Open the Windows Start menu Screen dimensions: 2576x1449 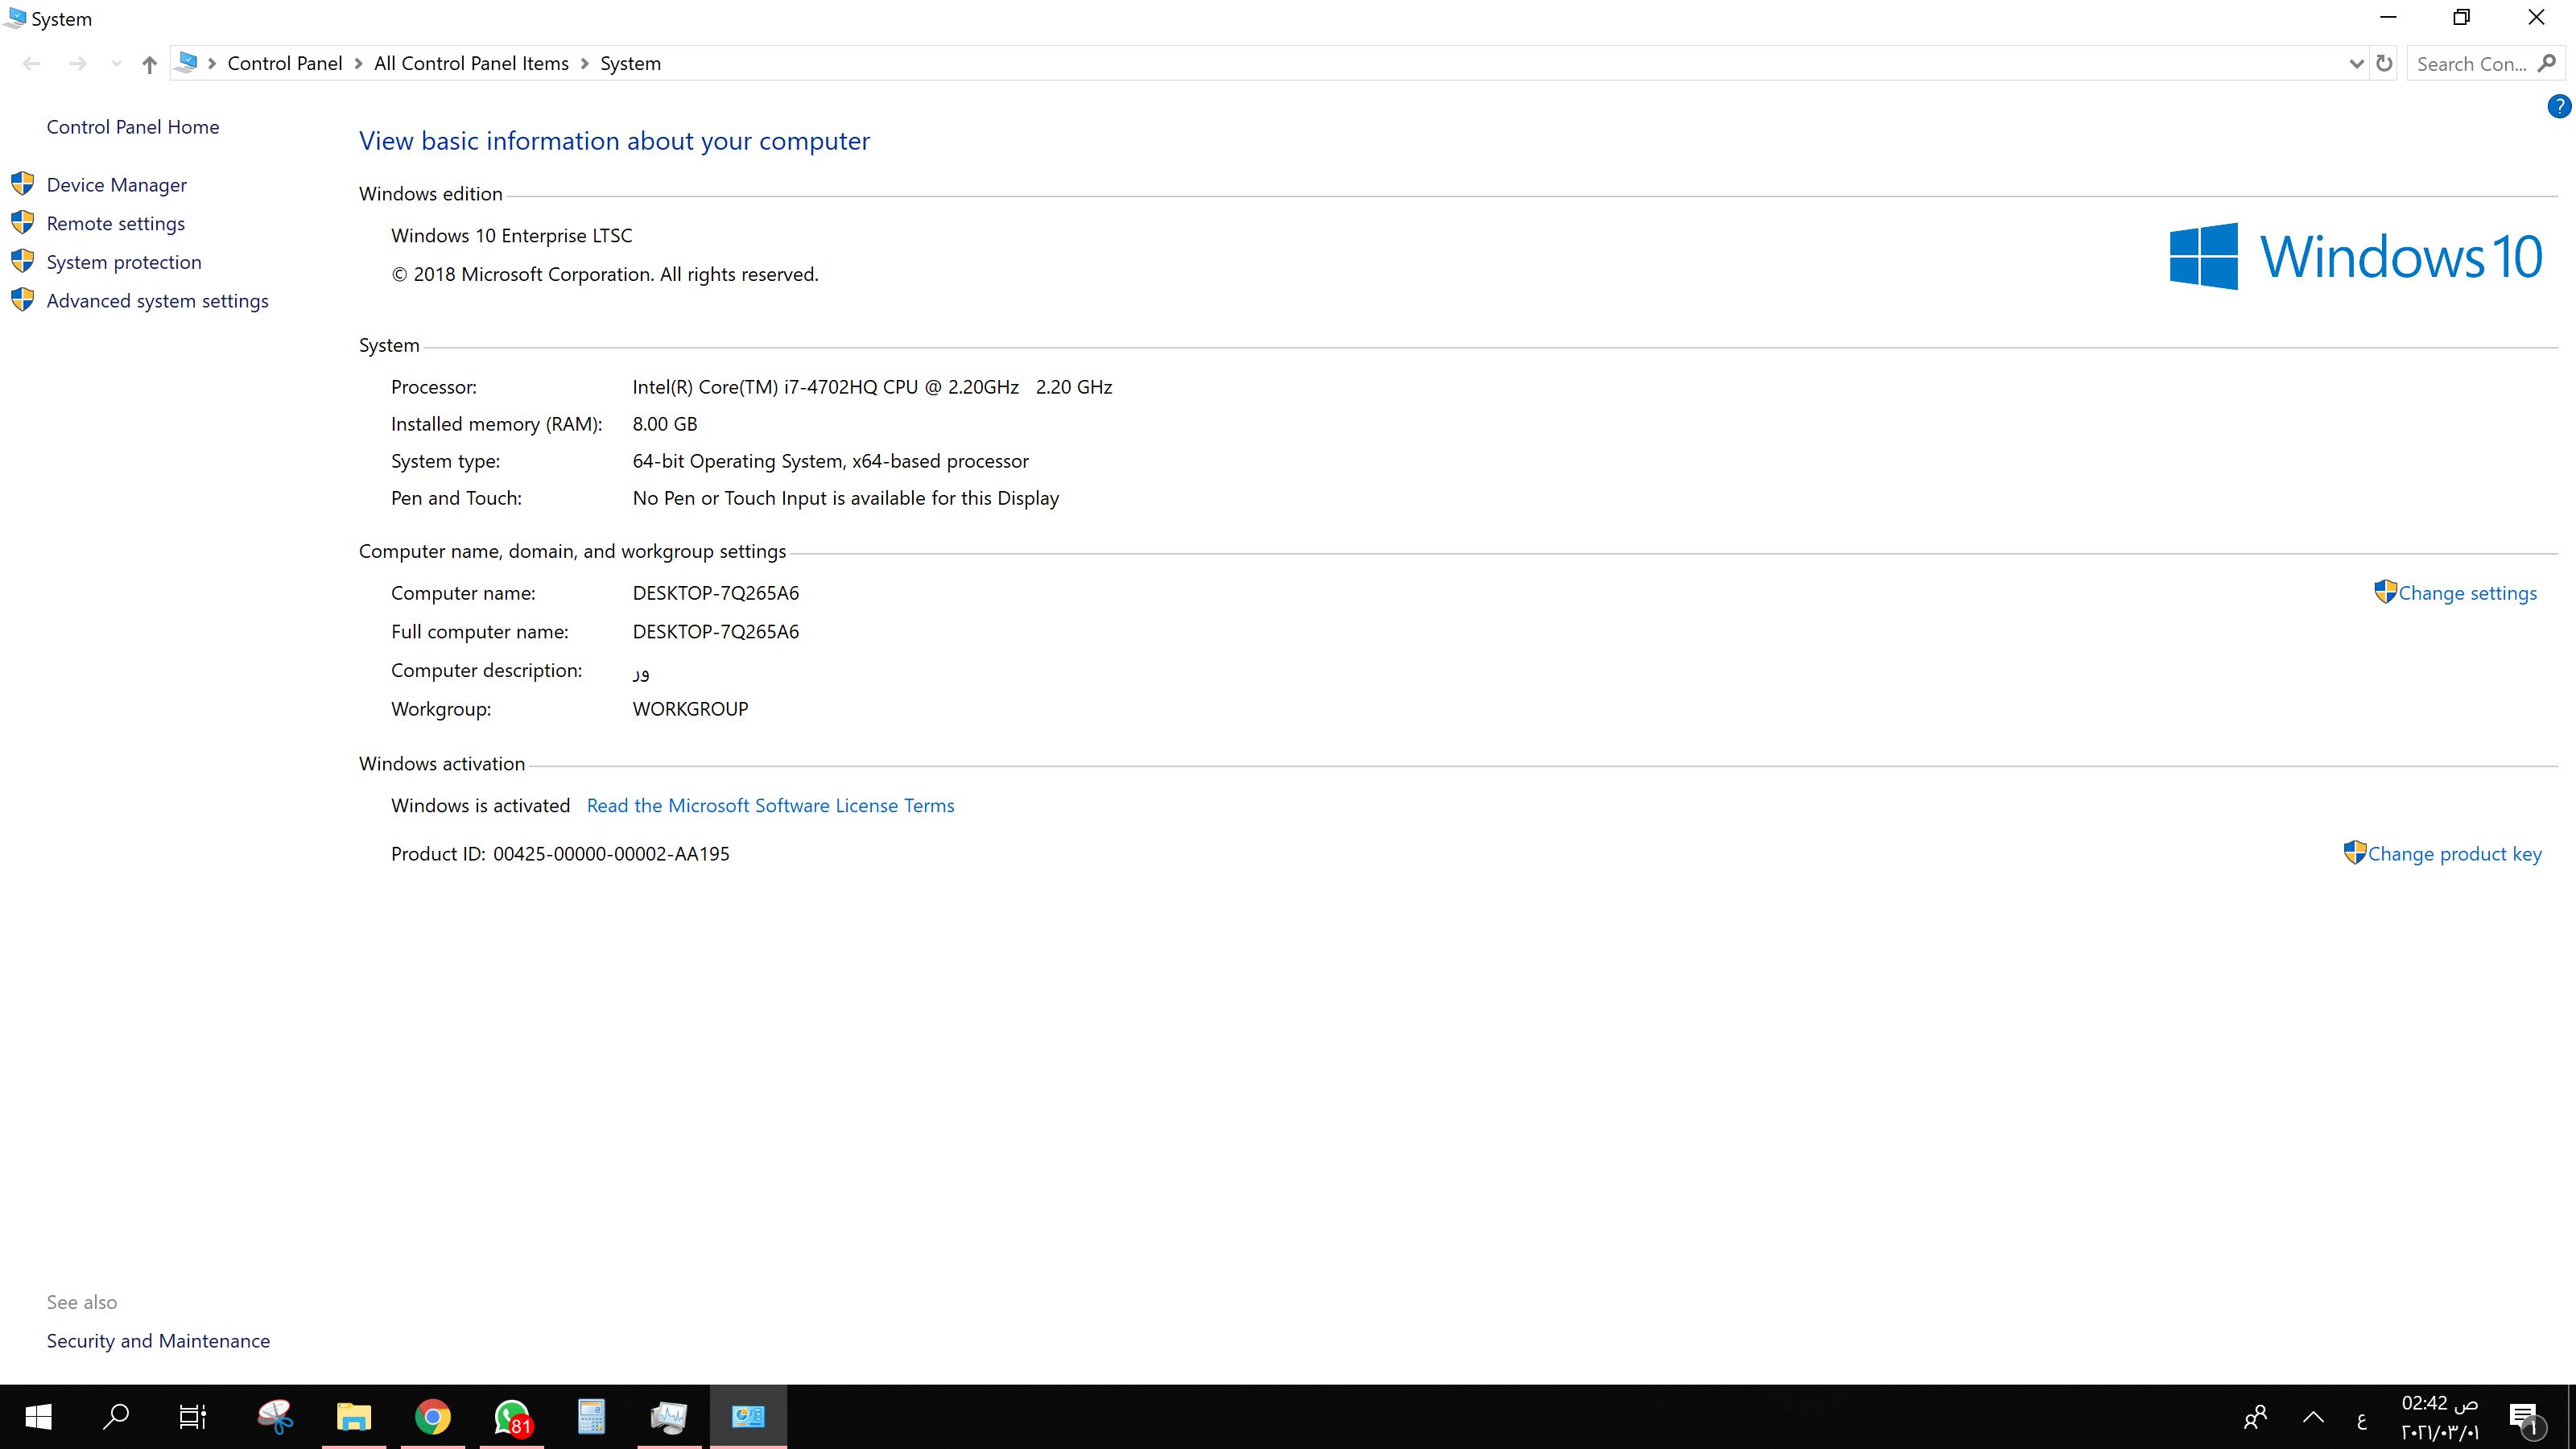pos(38,1416)
